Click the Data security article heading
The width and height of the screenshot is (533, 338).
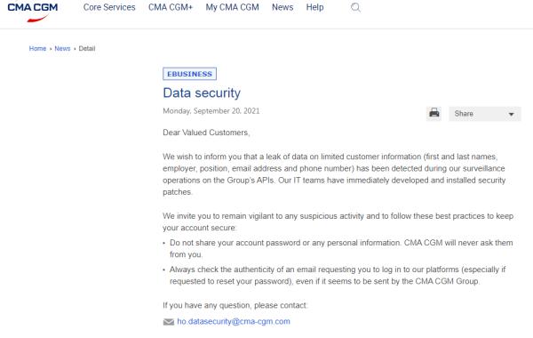[x=202, y=93]
